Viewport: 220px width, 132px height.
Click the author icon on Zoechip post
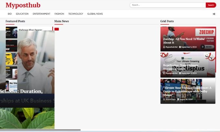(x=164, y=47)
